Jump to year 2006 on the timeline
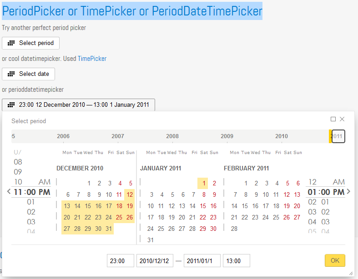This screenshot has width=358, height=279. tap(63, 136)
